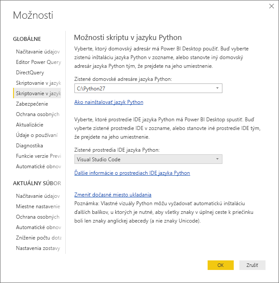Click heading Možnosti skriptu v jazyku Python
This screenshot has height=283, width=279.
[128, 37]
